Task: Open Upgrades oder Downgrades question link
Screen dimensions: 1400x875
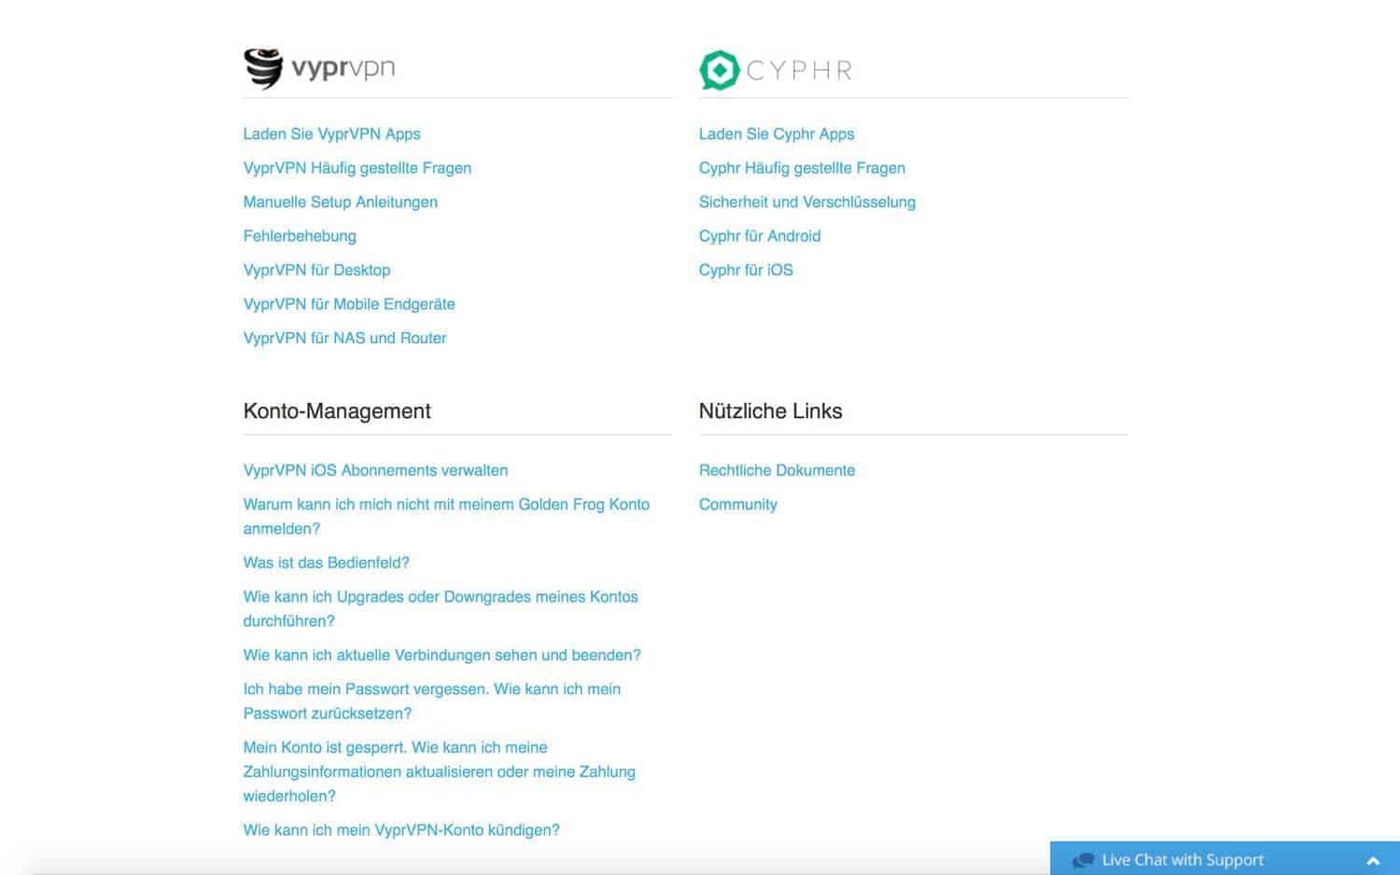Action: point(441,608)
